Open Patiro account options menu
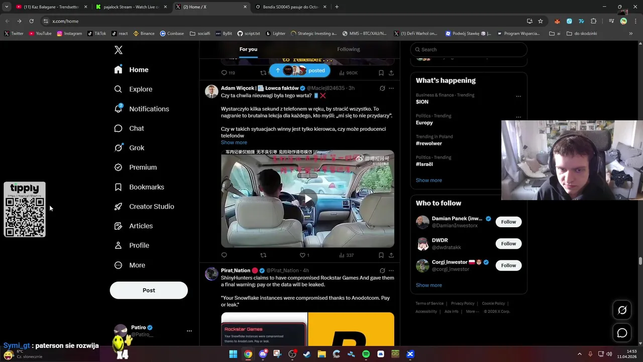The width and height of the screenshot is (643, 362). 189,331
